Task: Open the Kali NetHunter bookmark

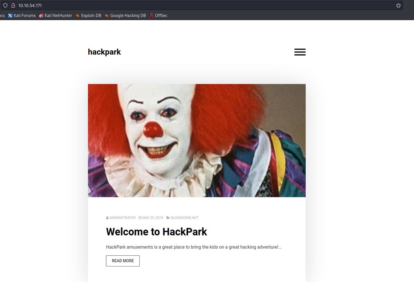Action: point(56,16)
